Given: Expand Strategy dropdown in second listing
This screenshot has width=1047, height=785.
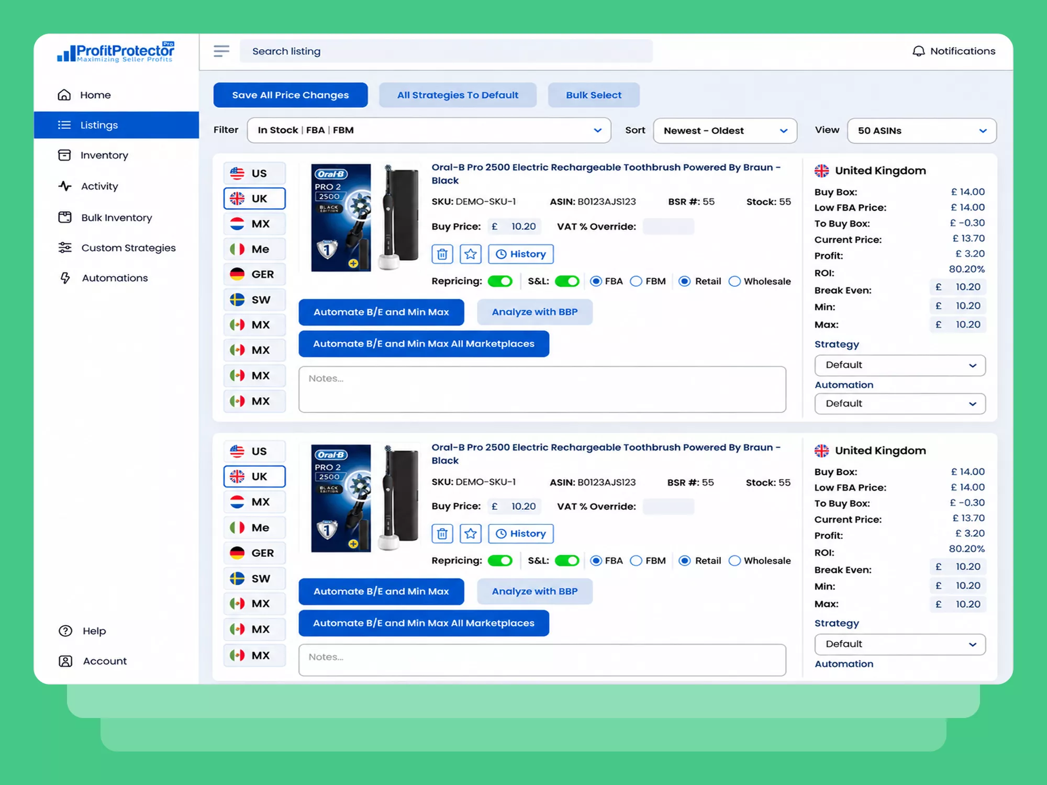Looking at the screenshot, I should [x=900, y=644].
